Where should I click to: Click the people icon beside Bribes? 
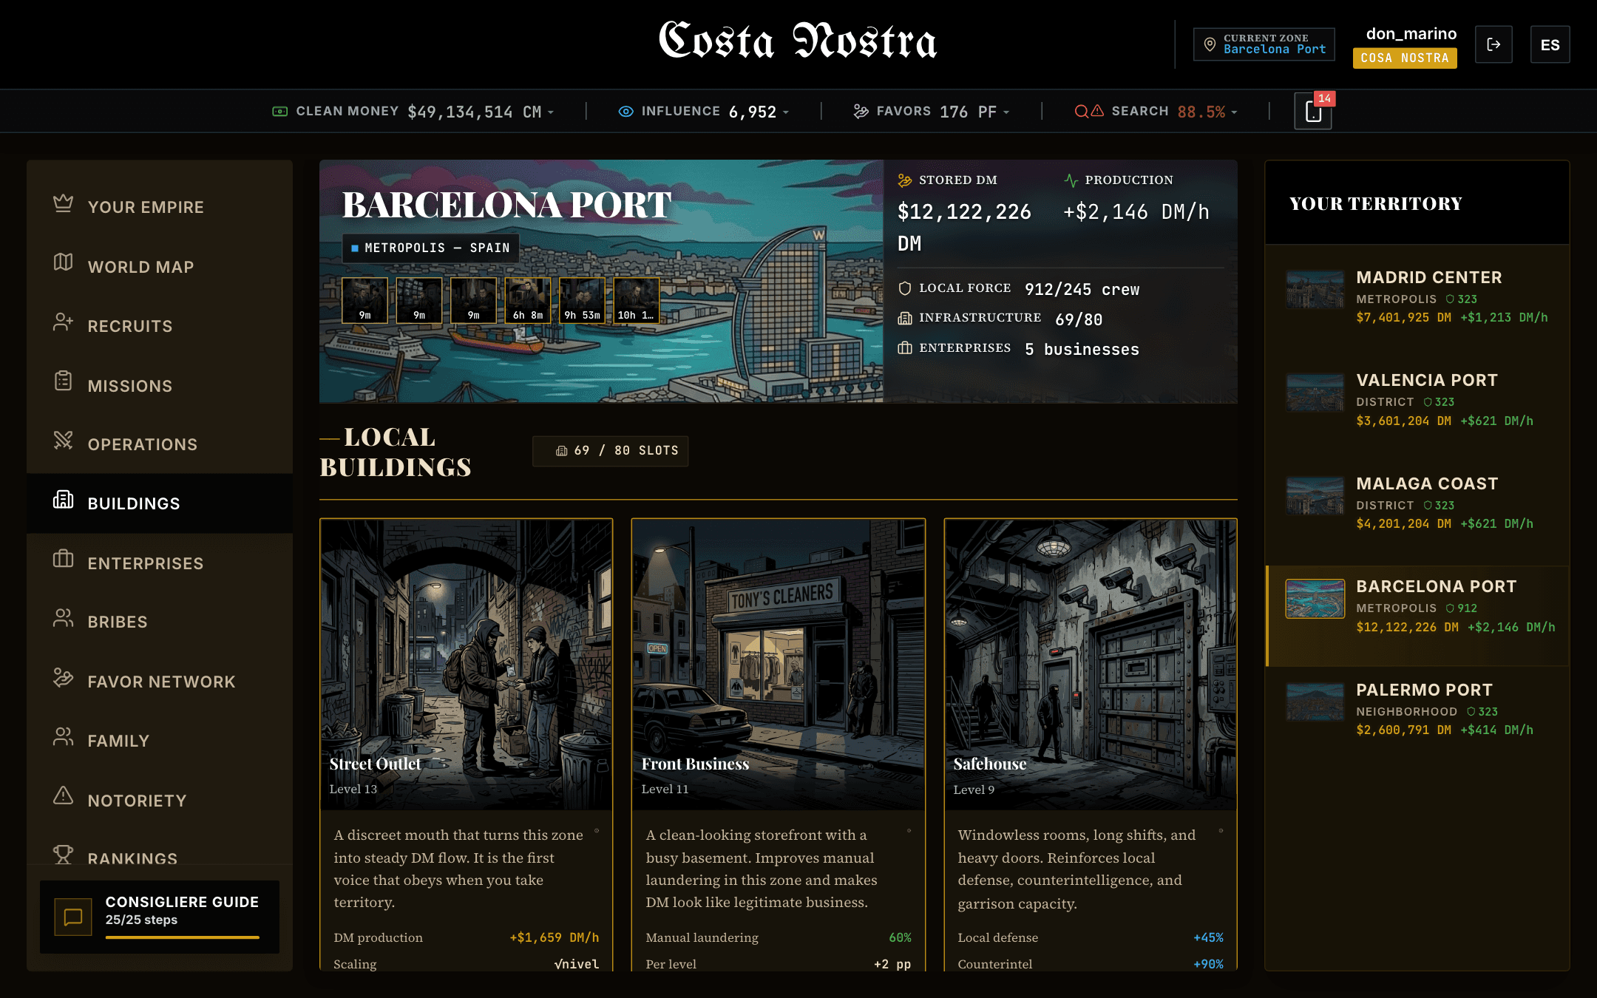(63, 618)
